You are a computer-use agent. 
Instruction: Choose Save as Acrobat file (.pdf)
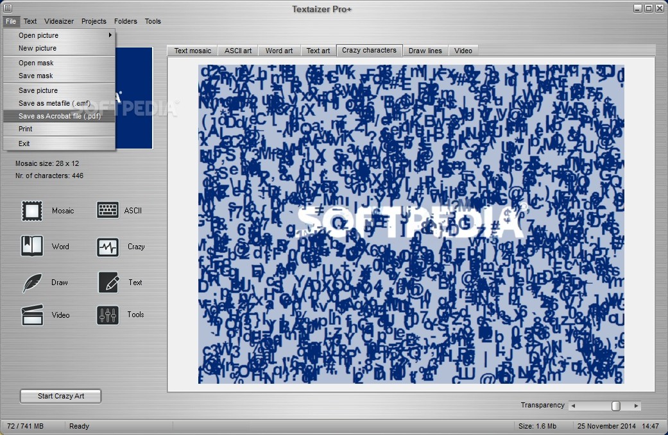pyautogui.click(x=59, y=116)
